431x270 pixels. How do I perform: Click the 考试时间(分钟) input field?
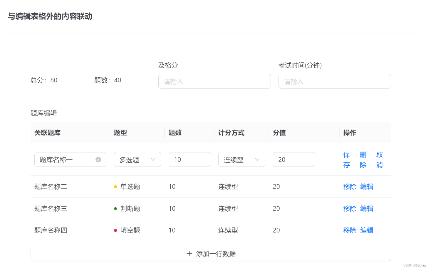(335, 81)
